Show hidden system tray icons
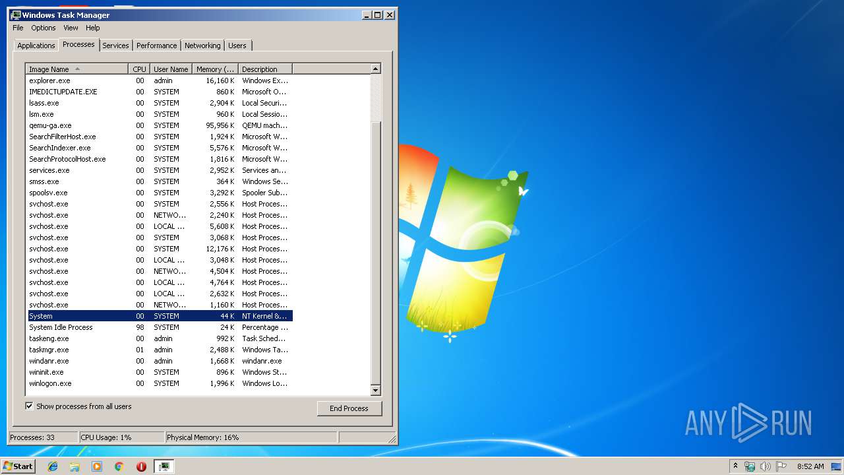Viewport: 844px width, 475px height. [735, 466]
